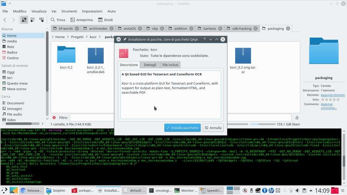Close the filter bar with the red X
The height and width of the screenshot is (195, 347).
54,118
